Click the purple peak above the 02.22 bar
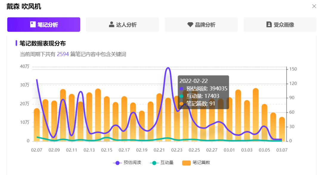Screen dimensions: 322x175 (168, 68)
